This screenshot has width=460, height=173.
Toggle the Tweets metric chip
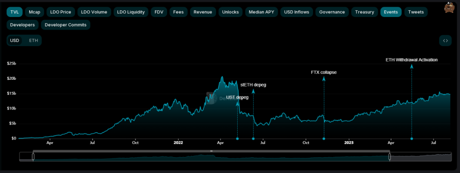click(416, 12)
